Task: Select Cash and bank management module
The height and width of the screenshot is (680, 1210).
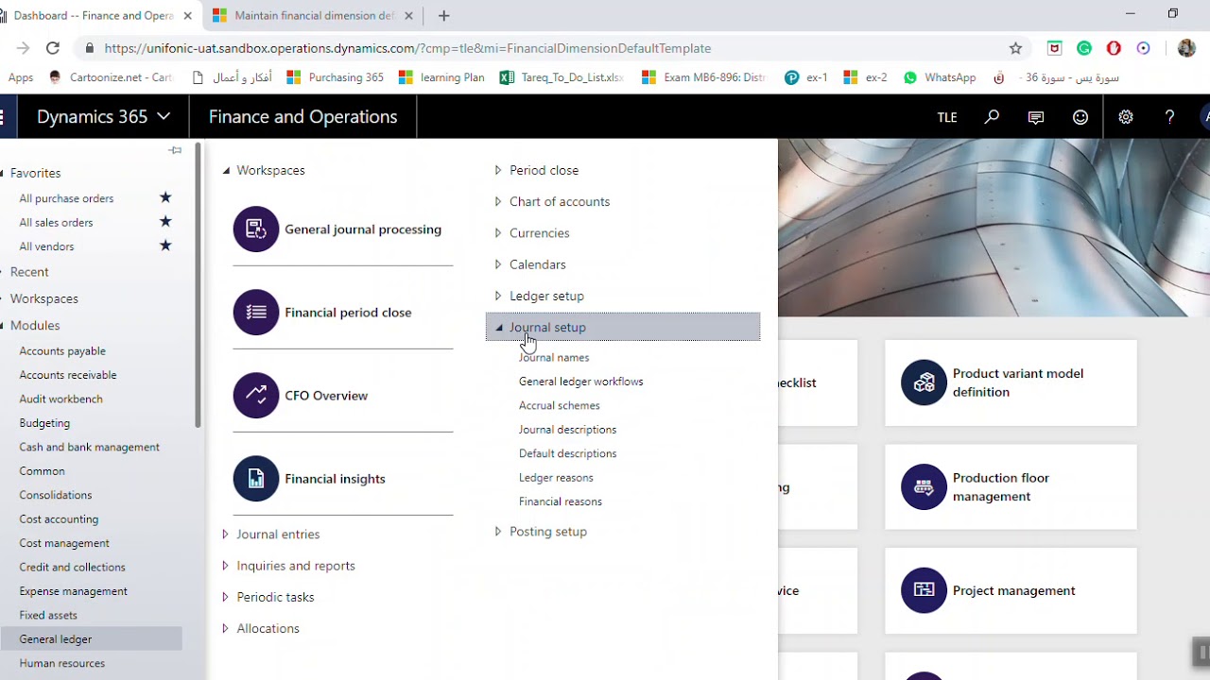Action: [x=89, y=447]
